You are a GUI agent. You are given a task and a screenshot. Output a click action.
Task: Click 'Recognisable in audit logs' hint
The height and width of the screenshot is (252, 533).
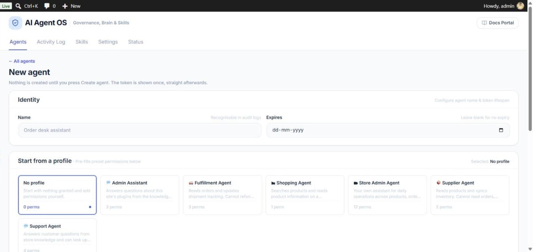pos(236,118)
